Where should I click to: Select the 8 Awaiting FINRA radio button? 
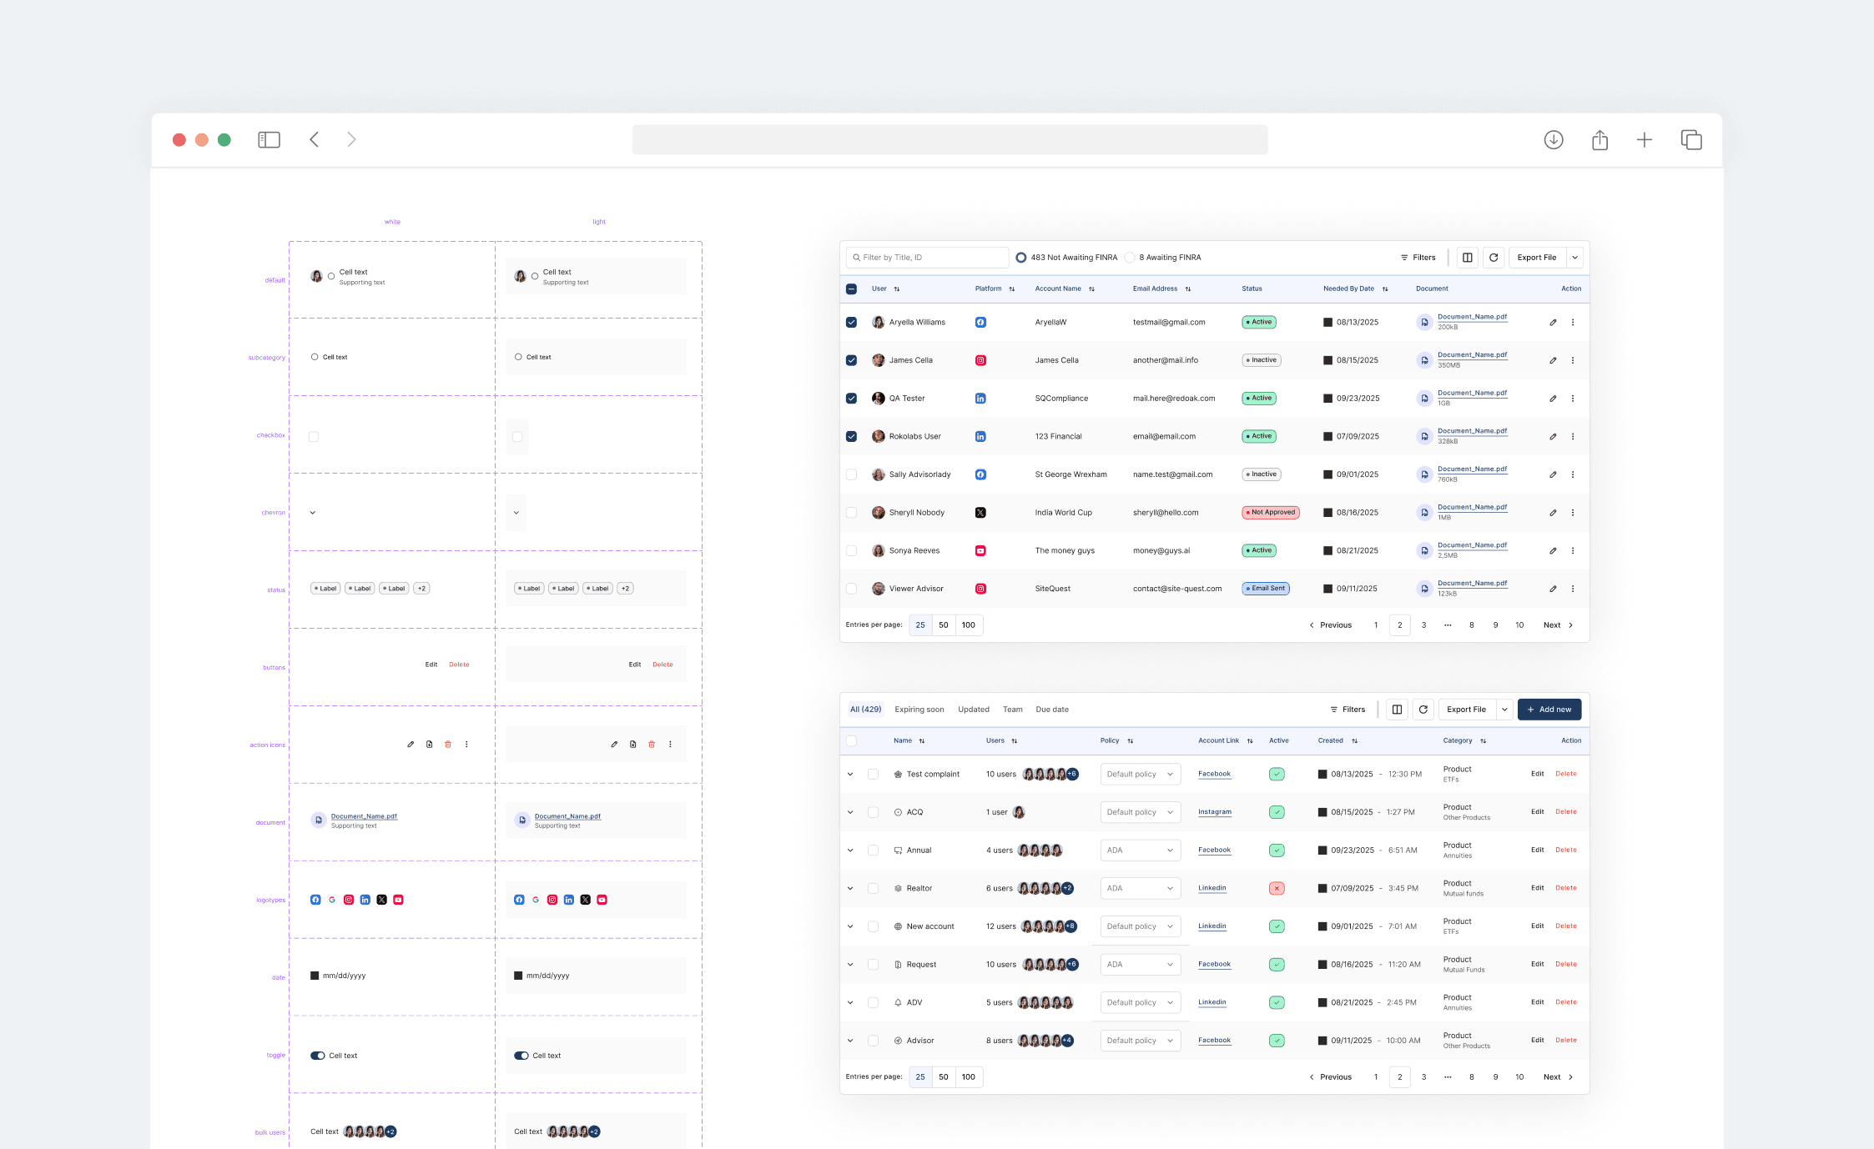coord(1130,257)
